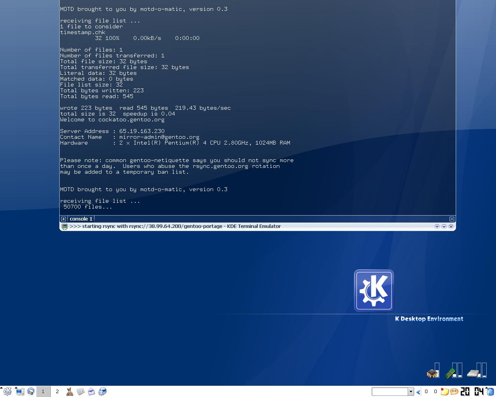Open the KDE K menu launcher

(7, 392)
